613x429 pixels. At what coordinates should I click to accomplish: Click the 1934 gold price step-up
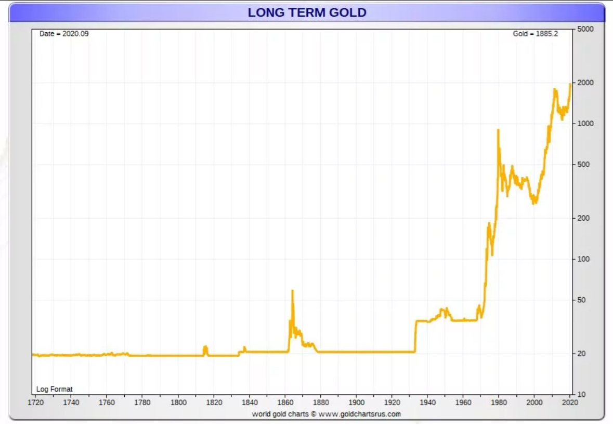(x=415, y=336)
